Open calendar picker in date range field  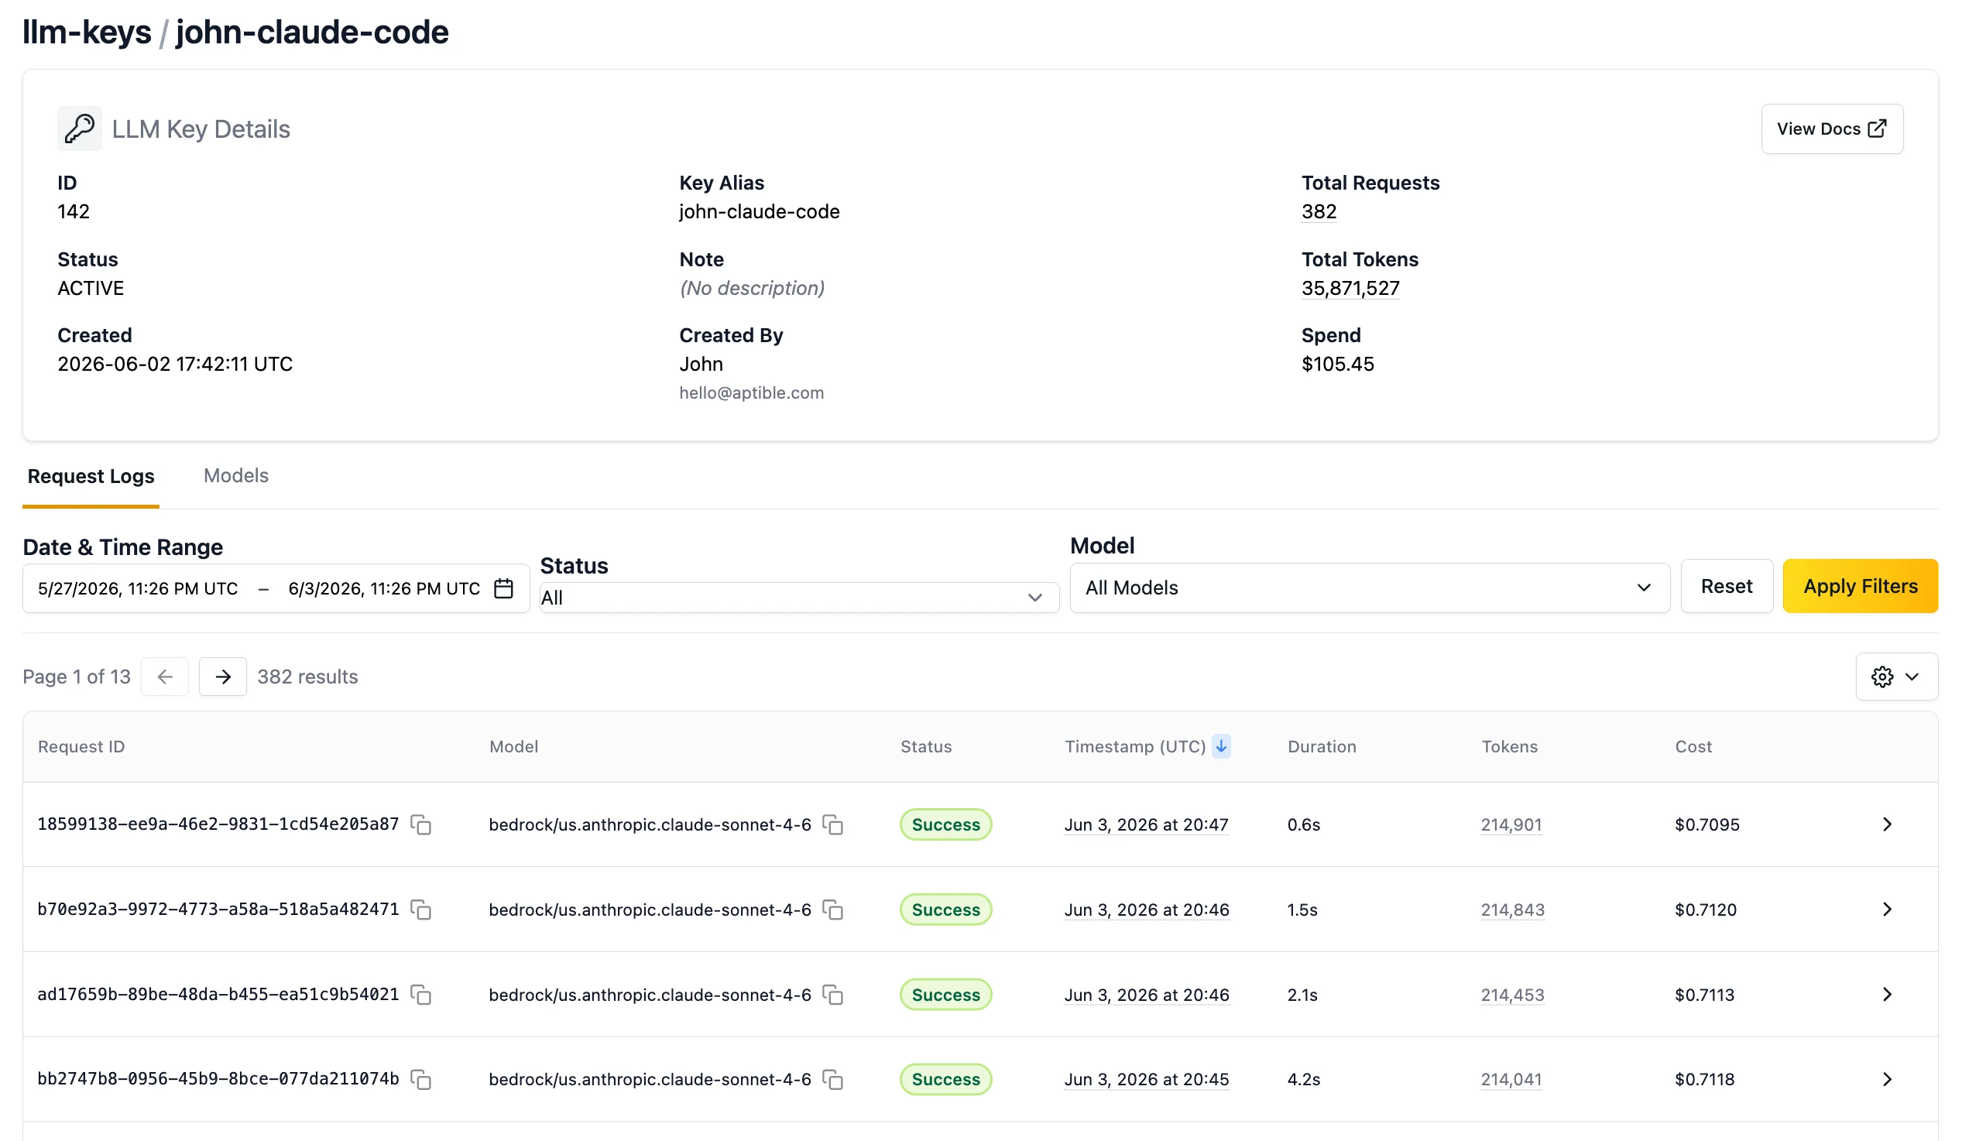click(x=504, y=588)
